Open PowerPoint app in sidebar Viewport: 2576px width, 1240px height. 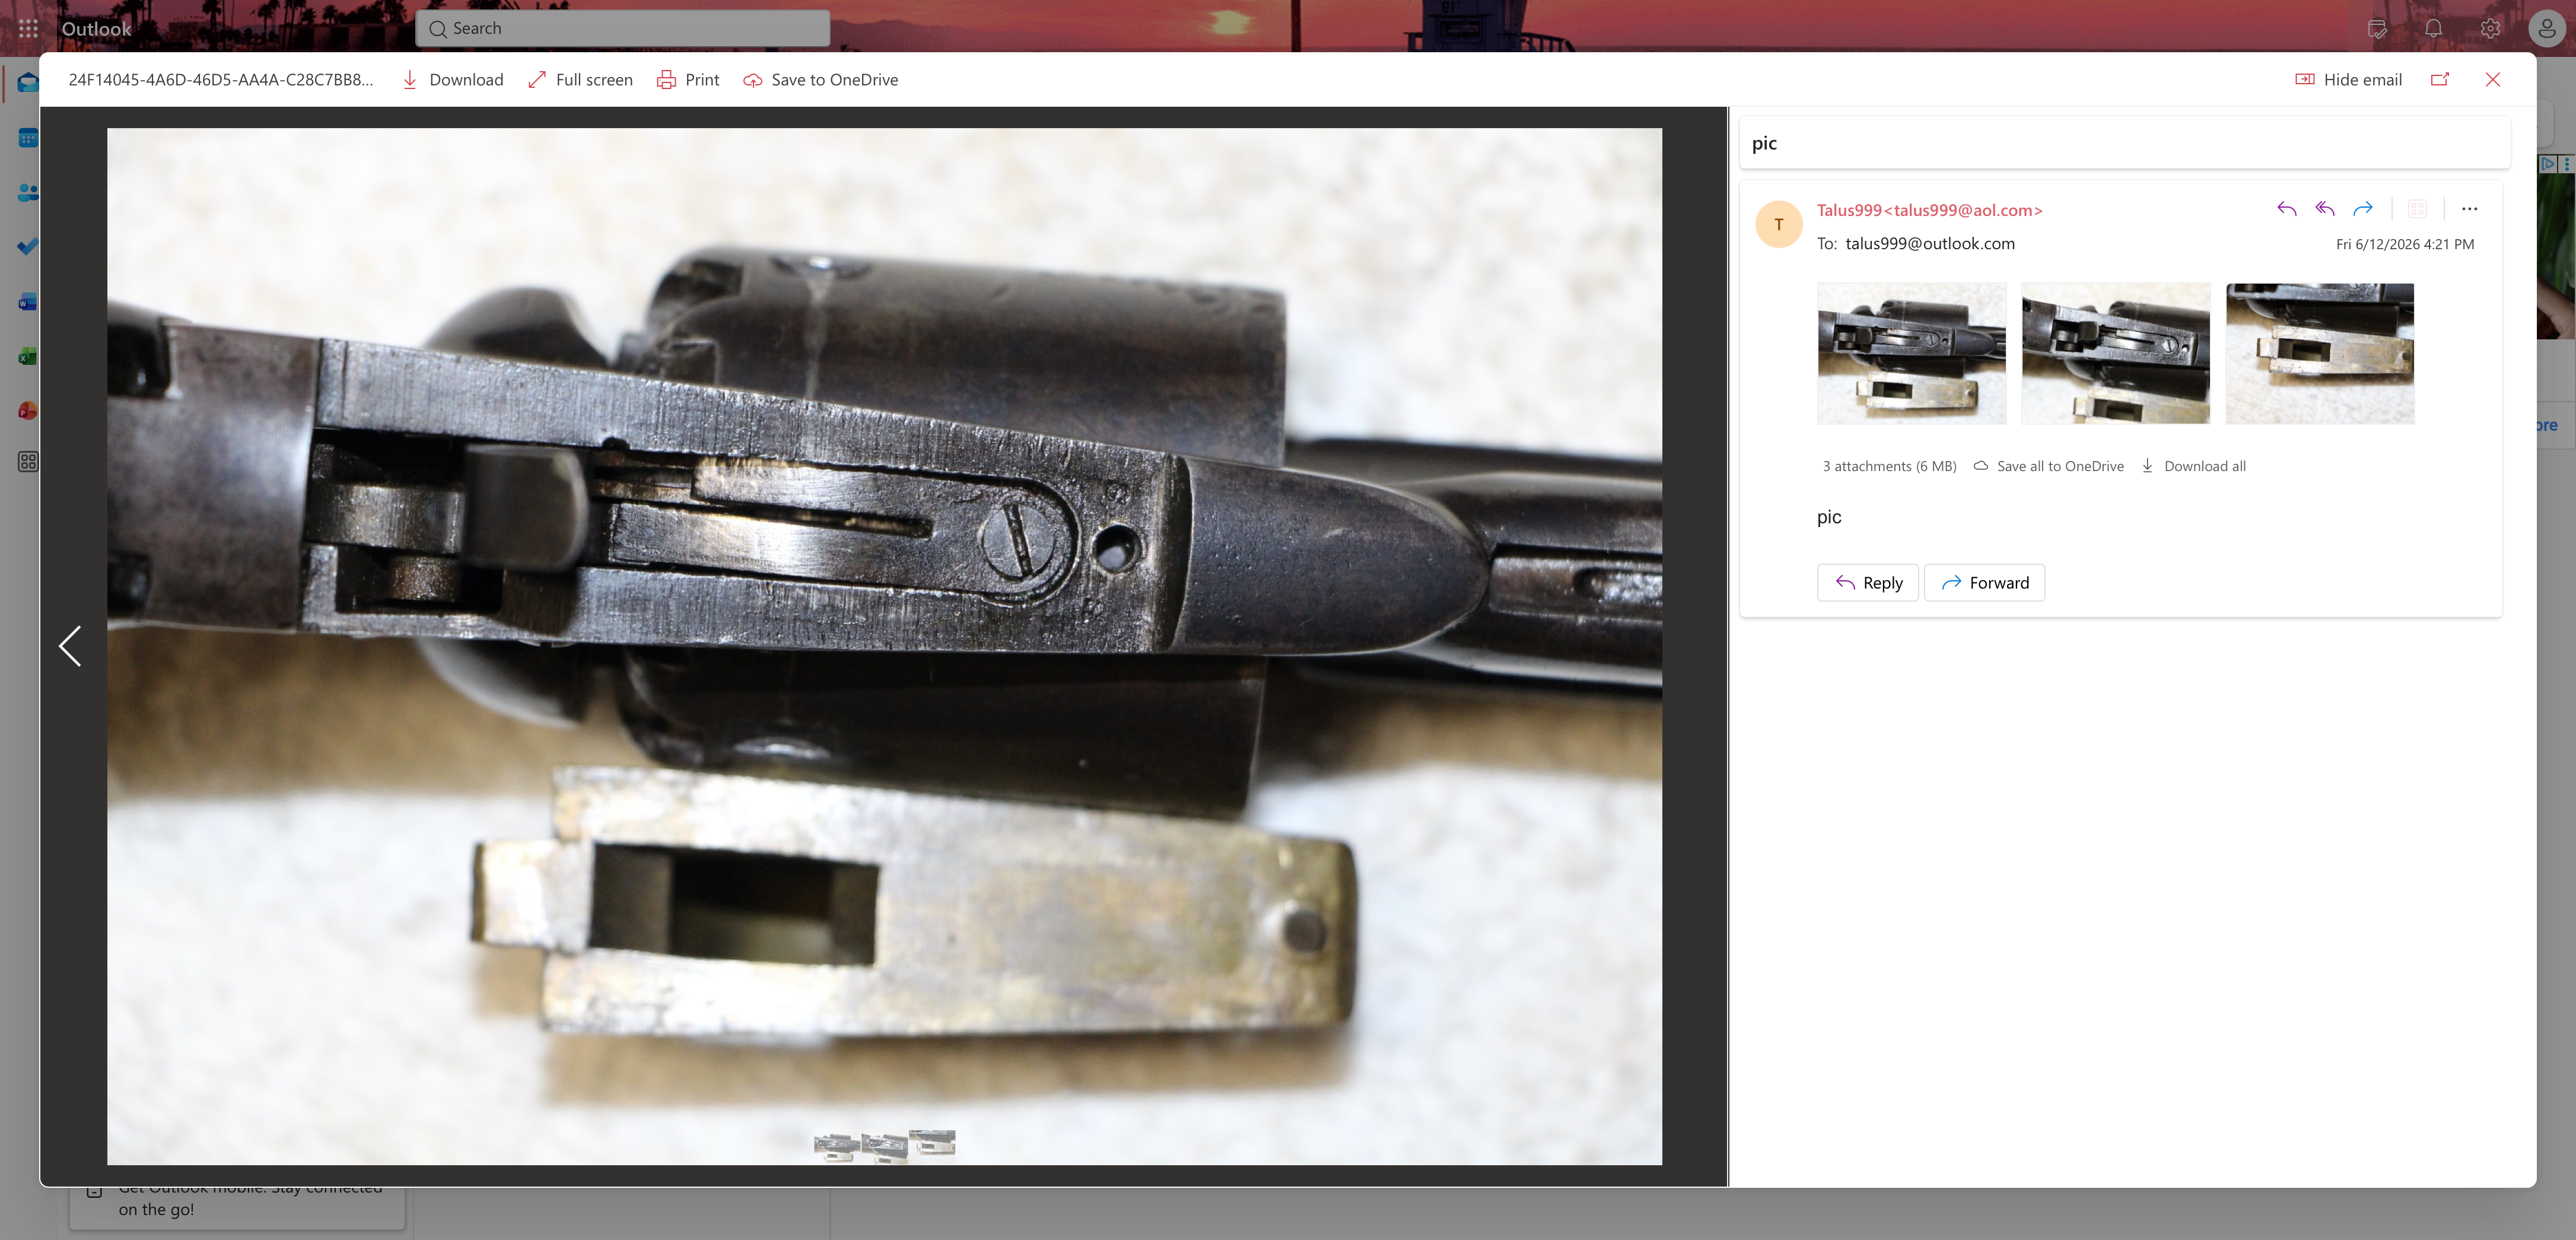tap(28, 410)
